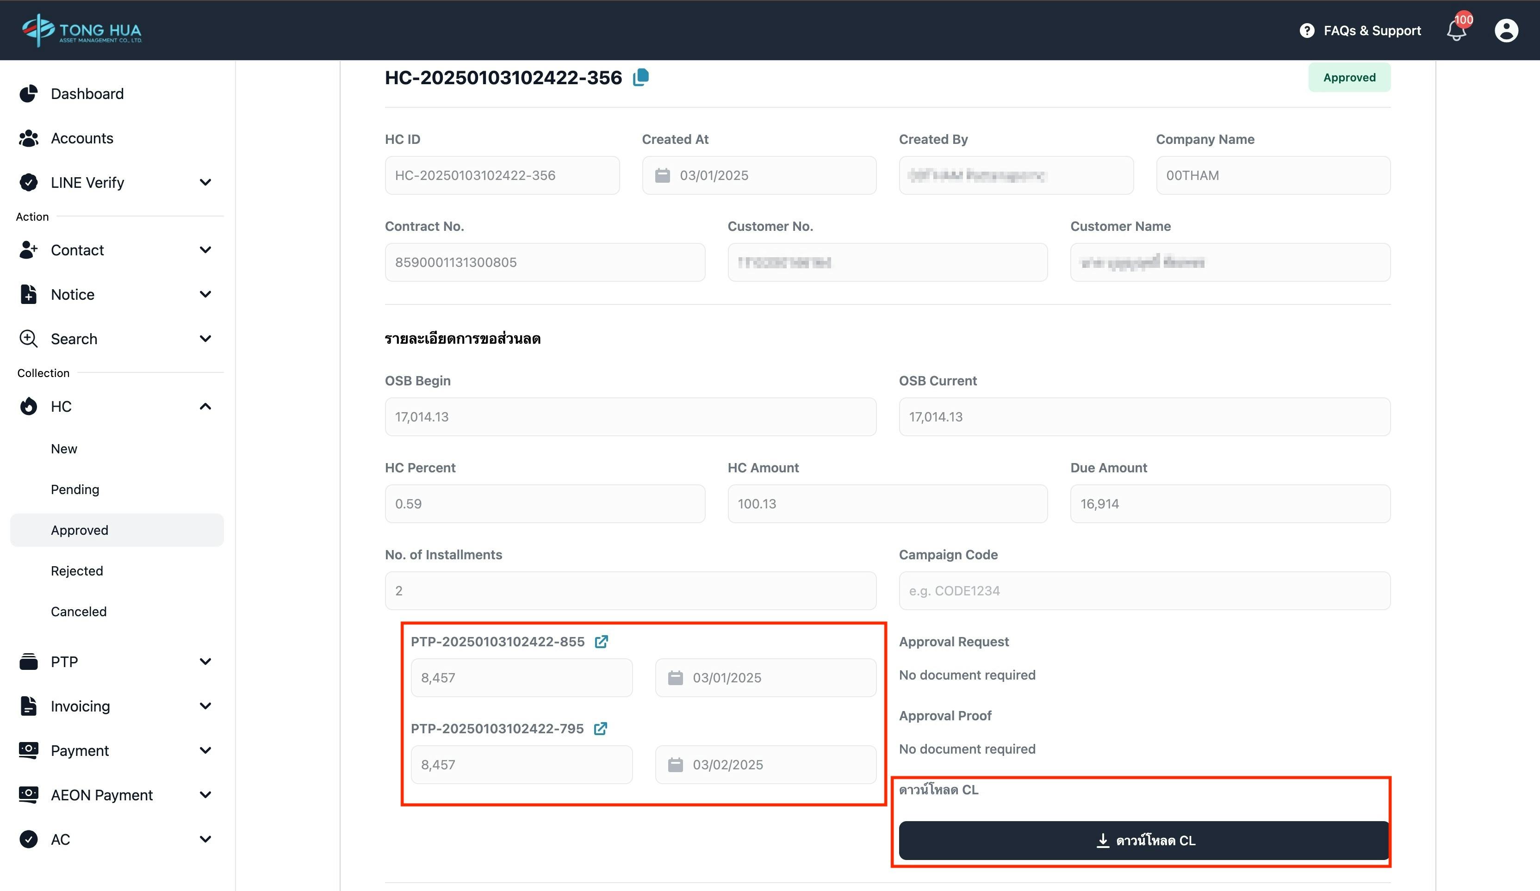Screen dimensions: 1540x891
Task: Select HC Canceled submenu item
Action: (78, 612)
